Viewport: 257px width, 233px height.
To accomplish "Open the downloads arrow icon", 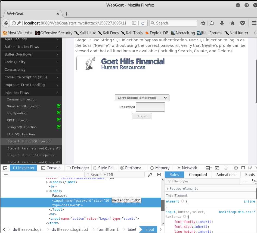I will pyautogui.click(x=222, y=23).
